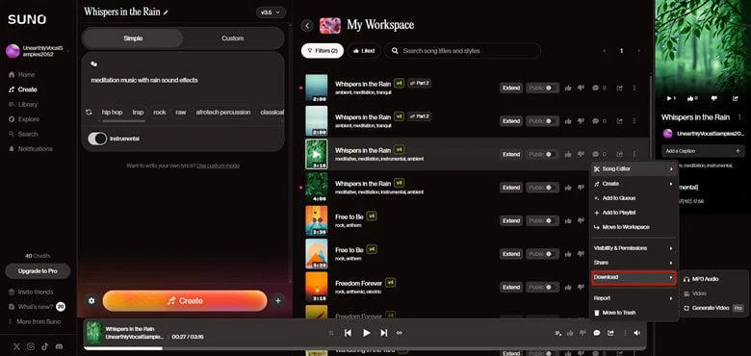This screenshot has width=751, height=356.
Task: Expand account menu next to username
Action: 69,51
